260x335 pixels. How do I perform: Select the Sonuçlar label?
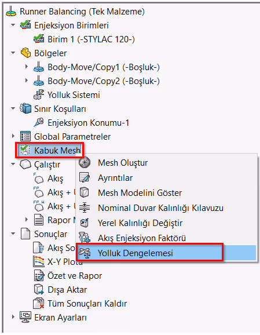tap(51, 234)
